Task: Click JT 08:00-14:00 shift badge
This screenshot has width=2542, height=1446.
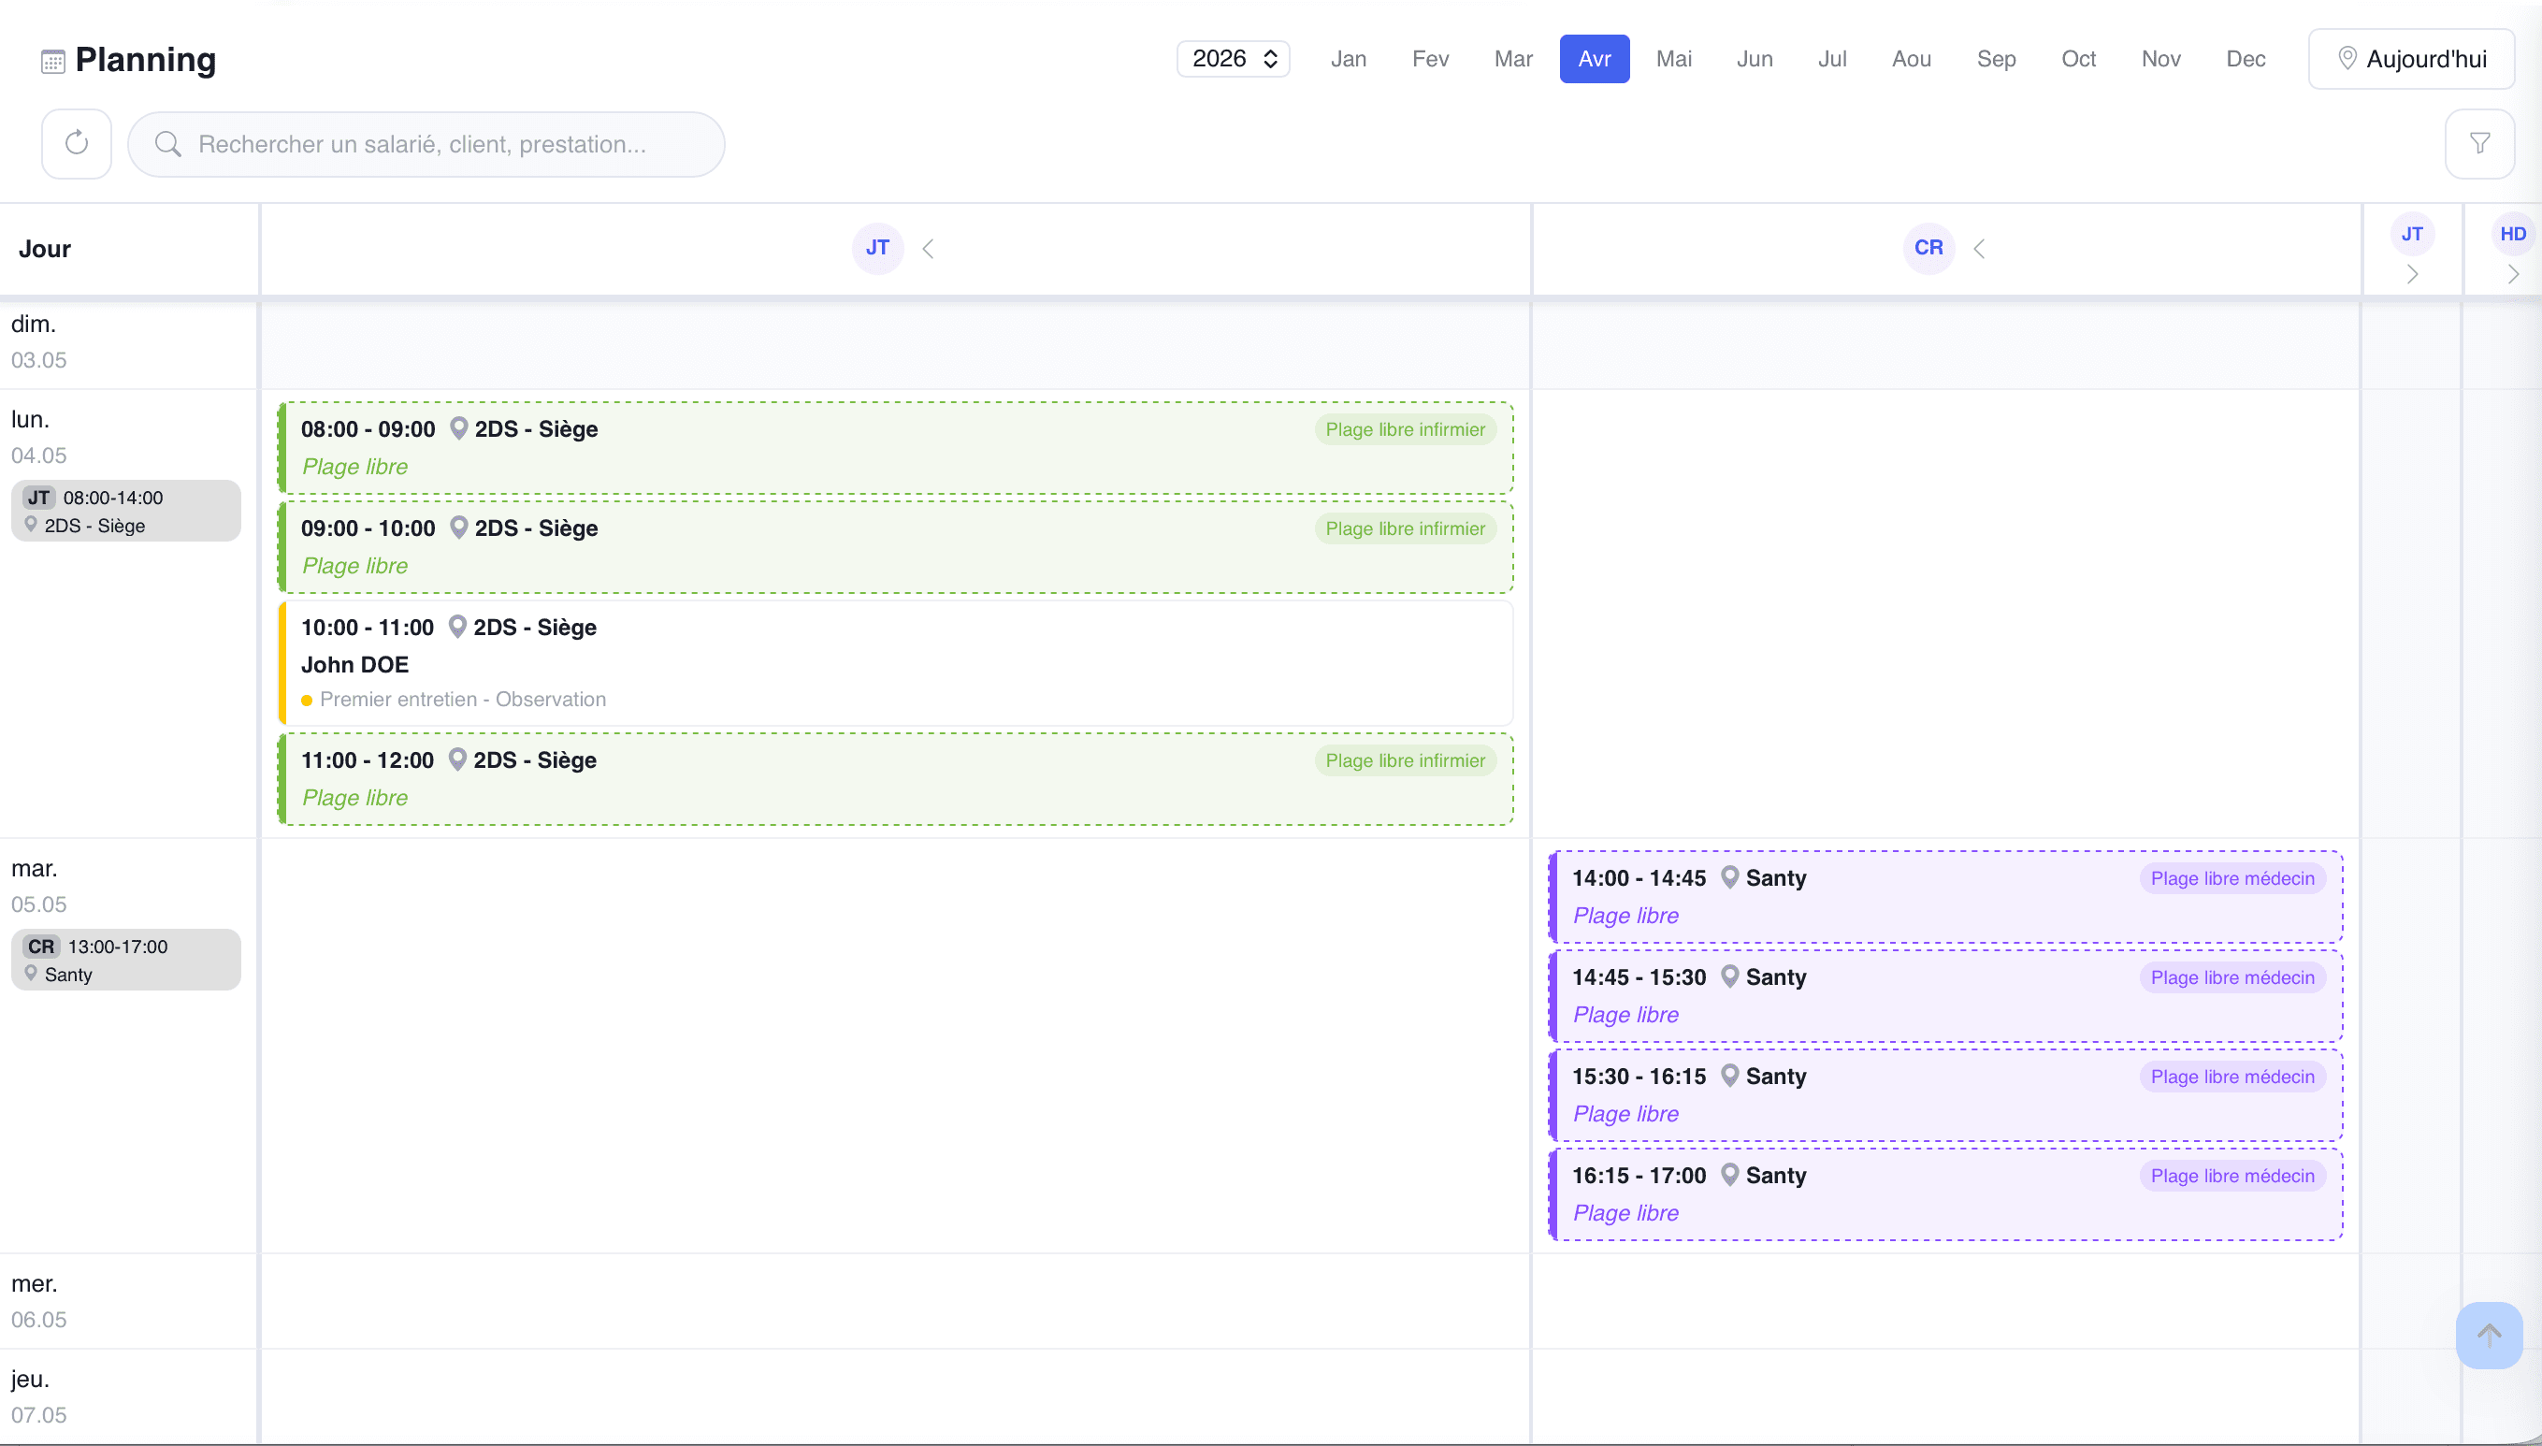Action: (126, 511)
